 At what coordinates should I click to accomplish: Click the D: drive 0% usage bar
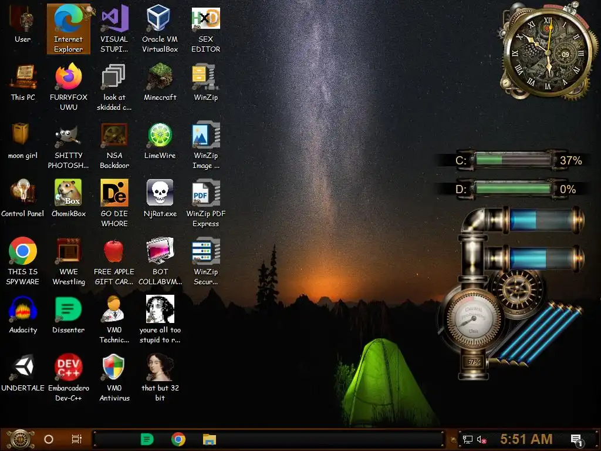[x=513, y=189]
